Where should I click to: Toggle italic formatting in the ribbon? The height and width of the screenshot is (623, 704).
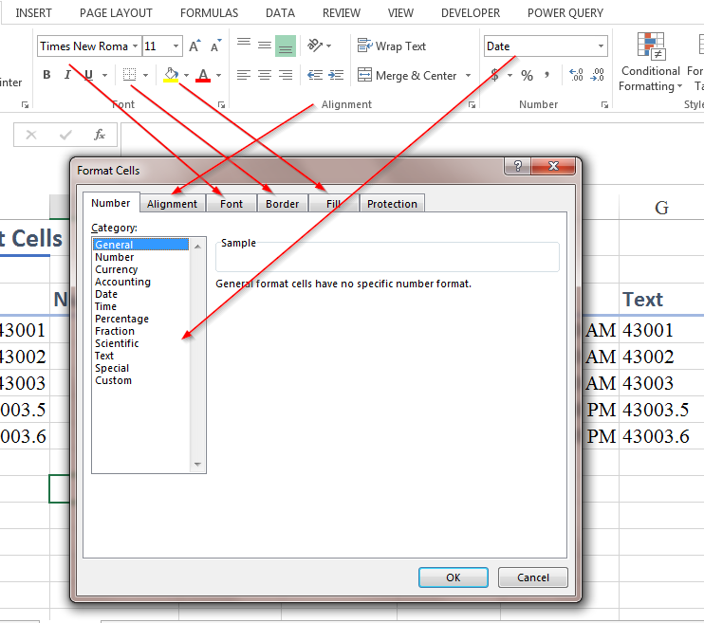click(67, 75)
